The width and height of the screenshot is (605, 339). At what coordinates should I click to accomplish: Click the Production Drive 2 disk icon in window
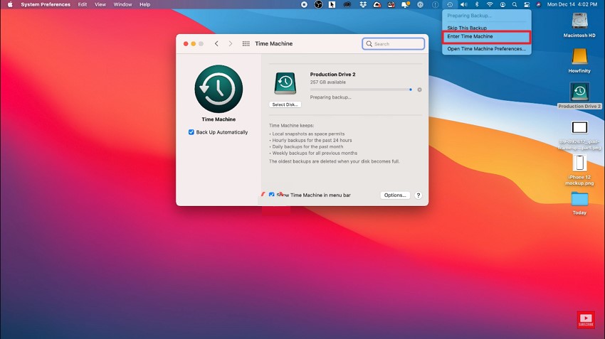pyautogui.click(x=285, y=83)
